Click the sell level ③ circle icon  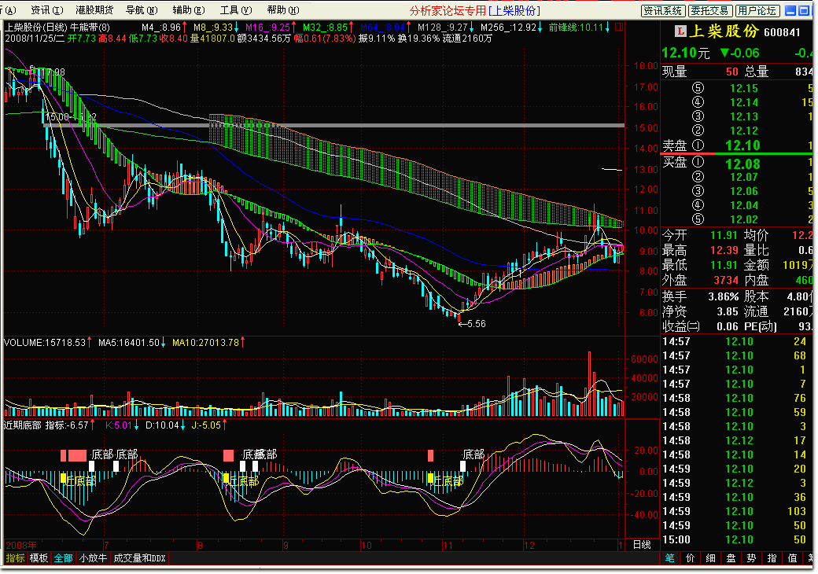(698, 116)
